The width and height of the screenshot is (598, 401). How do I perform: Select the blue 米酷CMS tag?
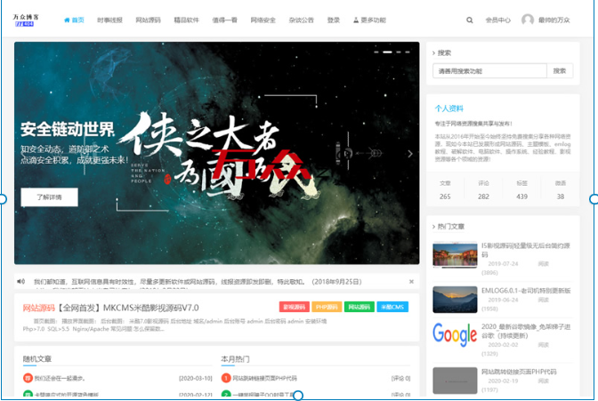coord(392,307)
